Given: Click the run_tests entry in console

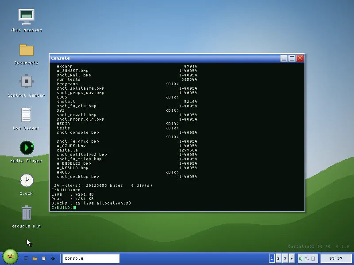Looking at the screenshot, I should pos(69,79).
